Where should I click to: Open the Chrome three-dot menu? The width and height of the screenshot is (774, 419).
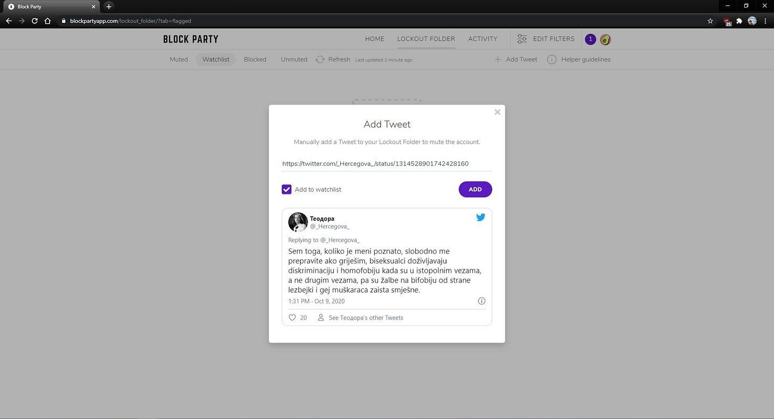coord(765,21)
